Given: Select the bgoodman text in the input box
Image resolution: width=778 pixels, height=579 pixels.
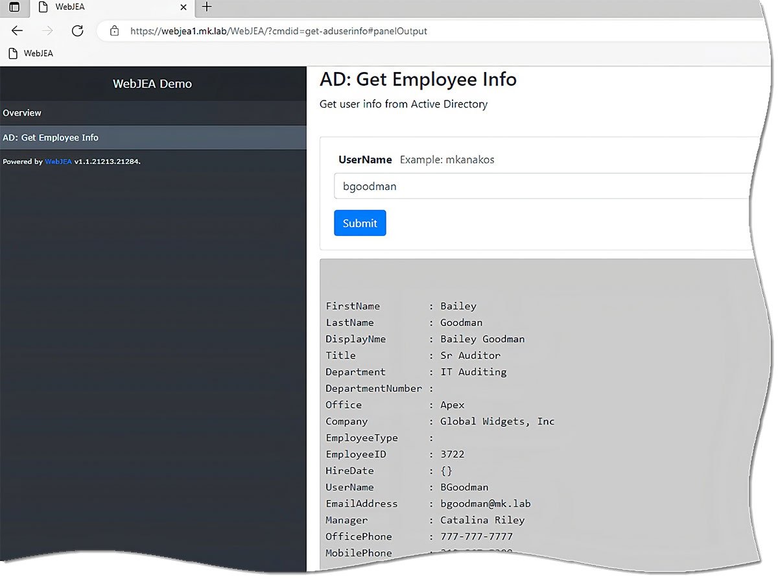Looking at the screenshot, I should point(370,186).
